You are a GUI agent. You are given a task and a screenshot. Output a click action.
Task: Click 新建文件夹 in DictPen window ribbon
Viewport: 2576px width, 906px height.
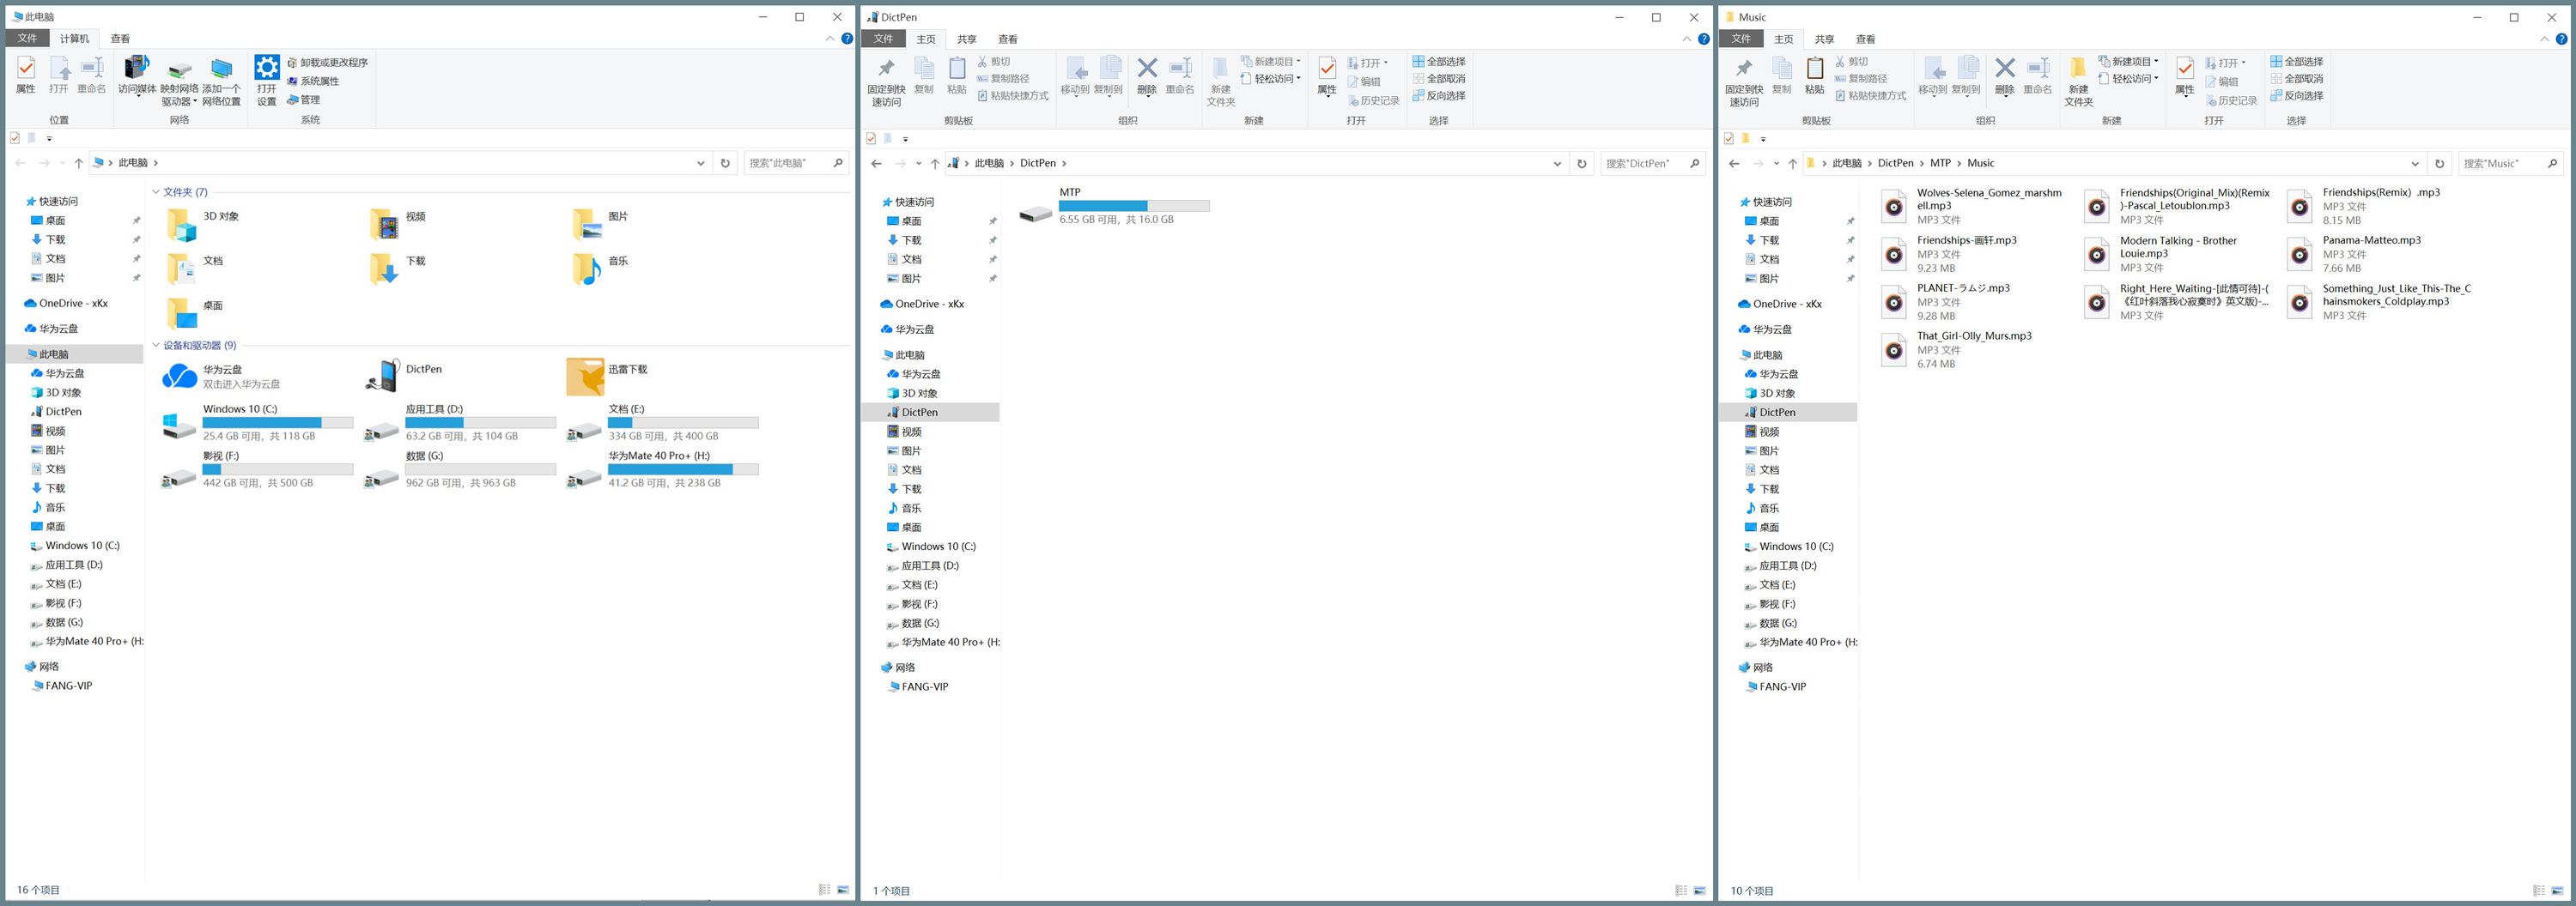coord(1221,82)
